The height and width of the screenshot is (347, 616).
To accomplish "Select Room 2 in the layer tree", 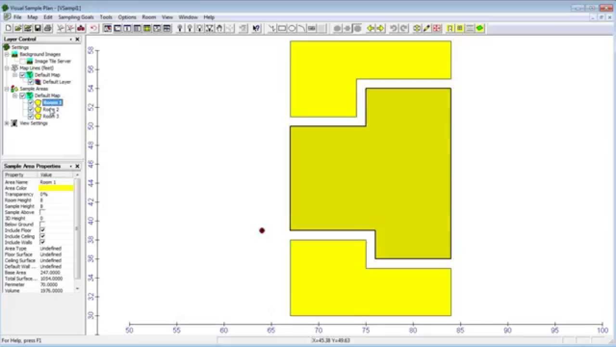I will [51, 110].
